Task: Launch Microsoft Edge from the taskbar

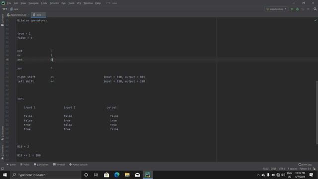Action: tap(117, 175)
